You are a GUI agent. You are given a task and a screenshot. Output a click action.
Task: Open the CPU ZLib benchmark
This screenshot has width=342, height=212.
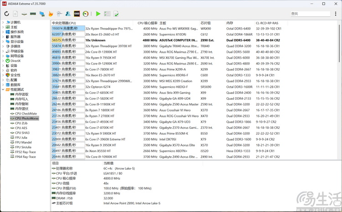21,123
